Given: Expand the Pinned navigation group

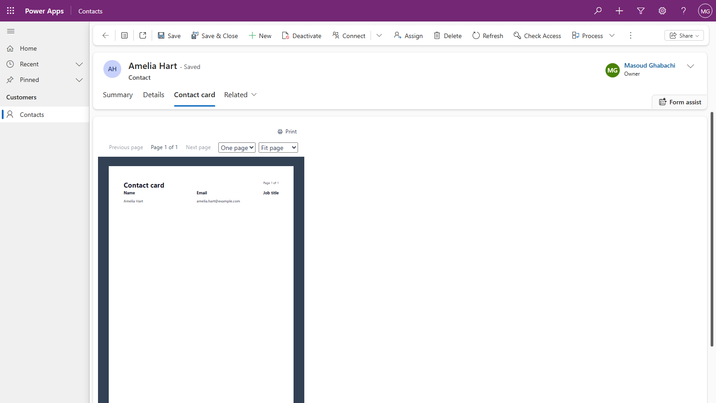Looking at the screenshot, I should [x=79, y=80].
